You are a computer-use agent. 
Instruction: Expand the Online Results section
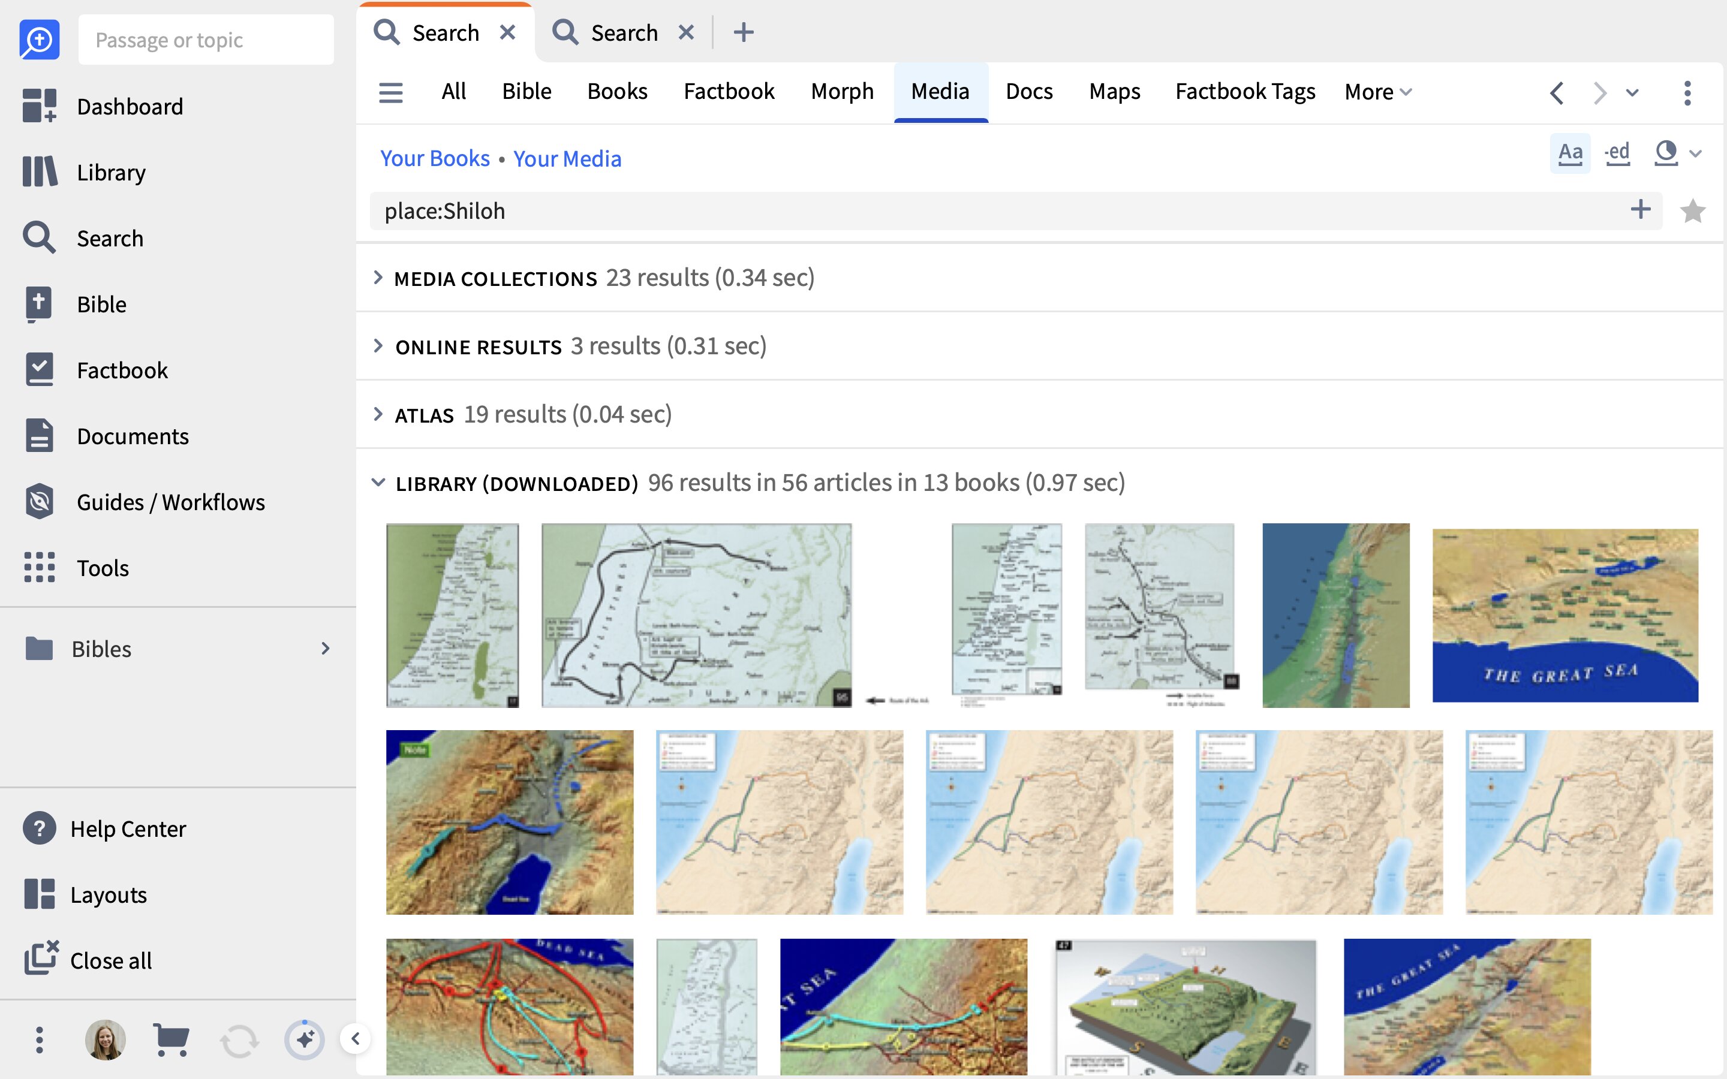point(378,346)
